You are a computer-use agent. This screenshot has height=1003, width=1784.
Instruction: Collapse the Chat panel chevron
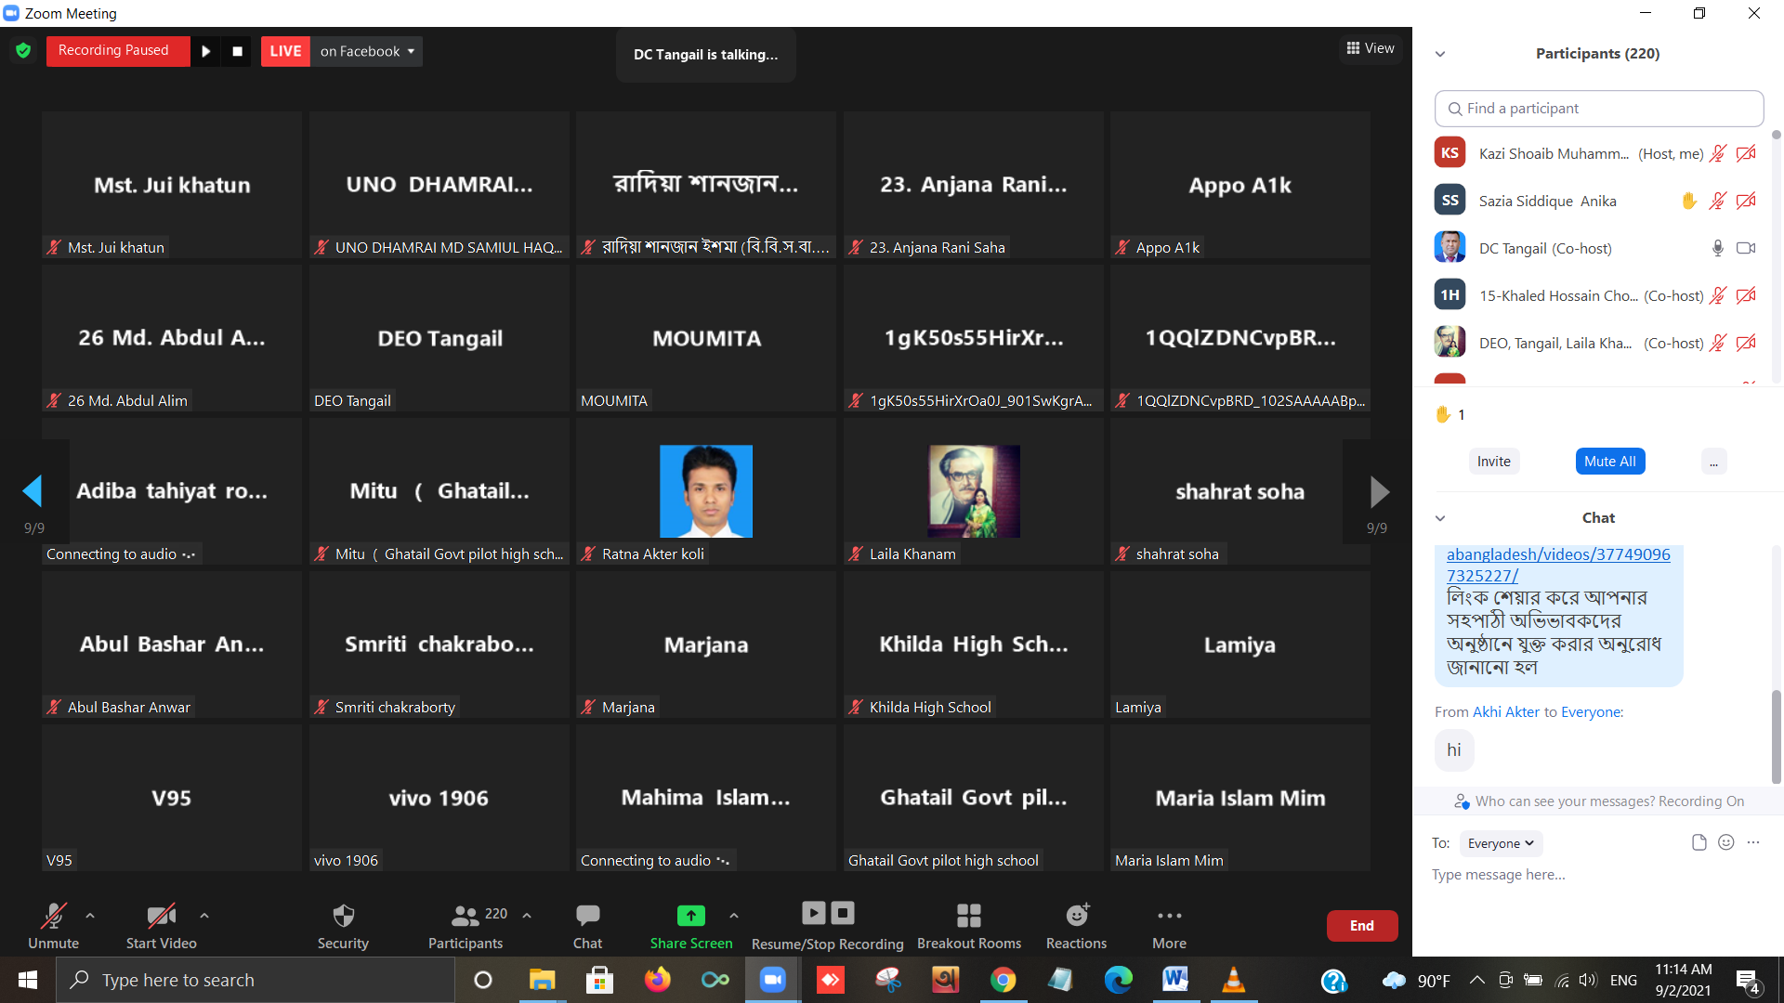pos(1440,518)
